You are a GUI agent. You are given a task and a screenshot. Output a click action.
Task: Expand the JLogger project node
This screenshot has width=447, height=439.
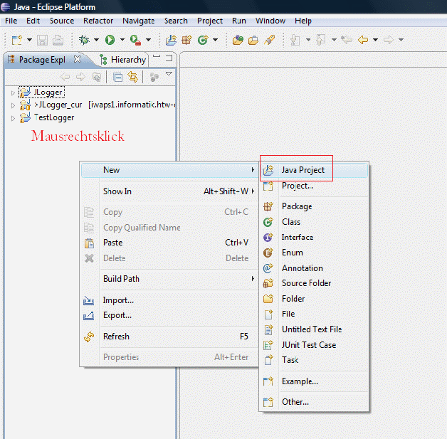tap(13, 93)
